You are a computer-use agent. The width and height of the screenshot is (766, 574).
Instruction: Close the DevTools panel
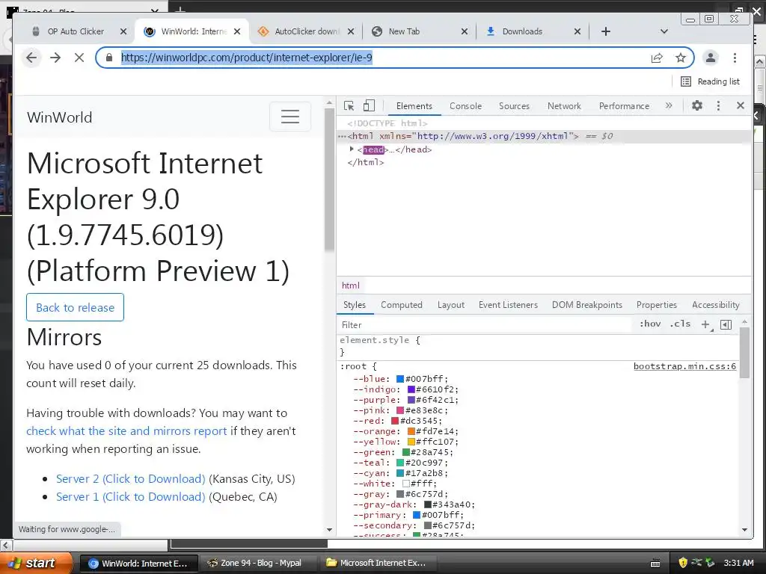coord(741,105)
